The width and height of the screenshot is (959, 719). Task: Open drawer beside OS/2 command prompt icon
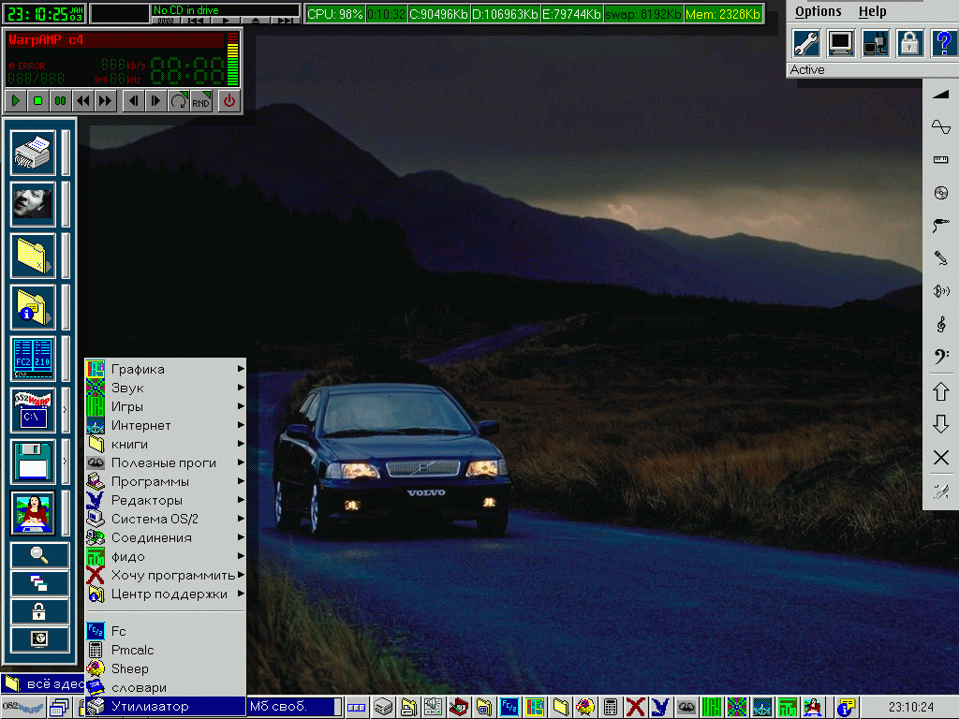(66, 410)
